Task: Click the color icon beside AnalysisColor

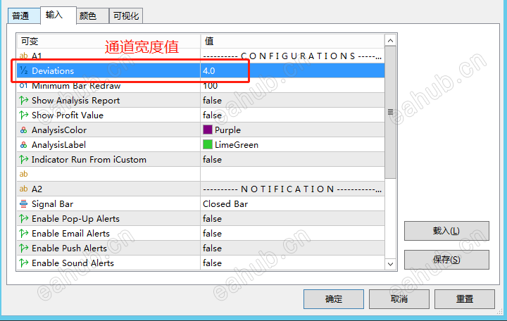Action: pos(24,130)
